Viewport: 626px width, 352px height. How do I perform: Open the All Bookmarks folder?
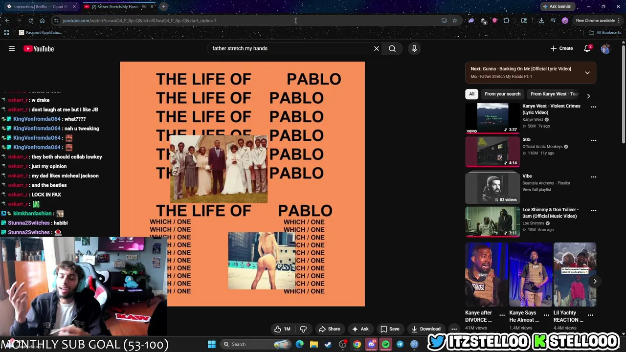(605, 33)
